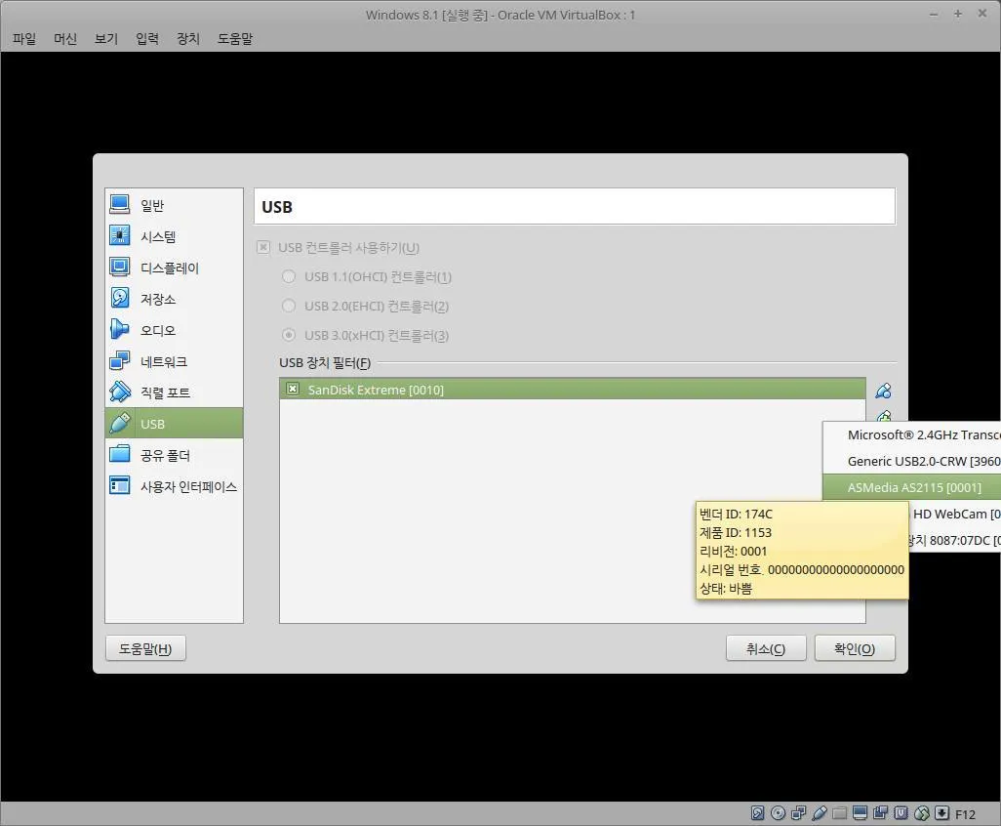Open the 장치 menu

[187, 38]
